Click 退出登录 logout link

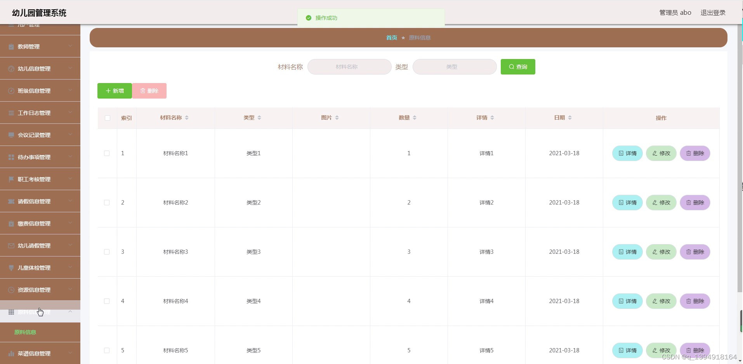coord(713,13)
